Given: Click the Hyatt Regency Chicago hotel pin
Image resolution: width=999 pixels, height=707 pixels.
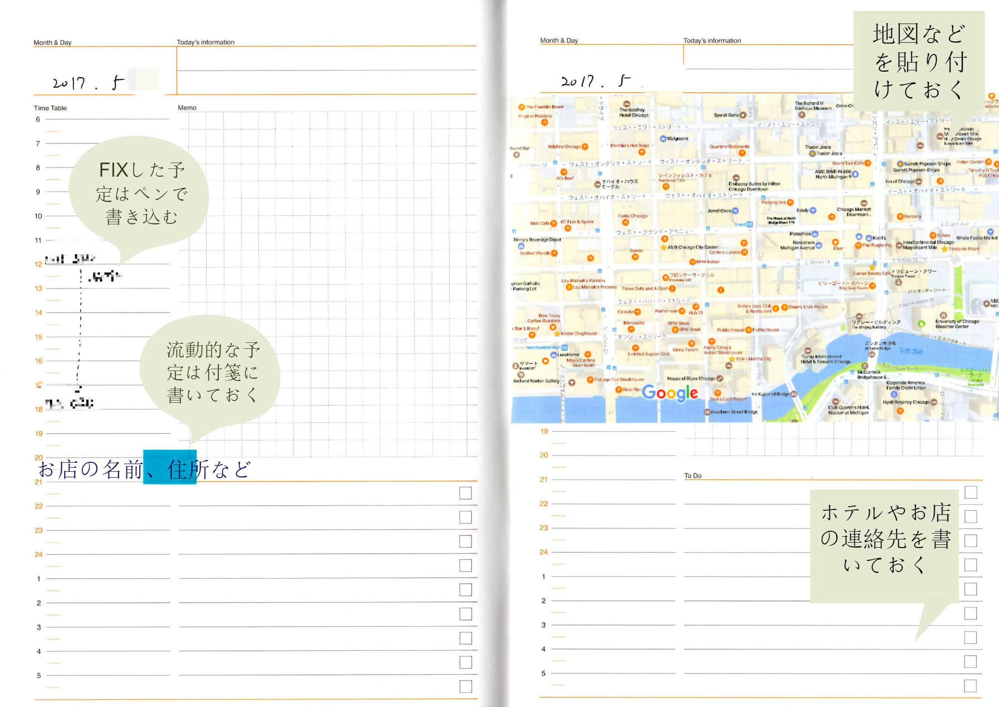Looking at the screenshot, I should point(934,402).
